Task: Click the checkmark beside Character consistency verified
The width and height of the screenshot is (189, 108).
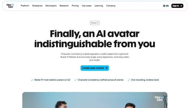Action: click(x=75, y=80)
